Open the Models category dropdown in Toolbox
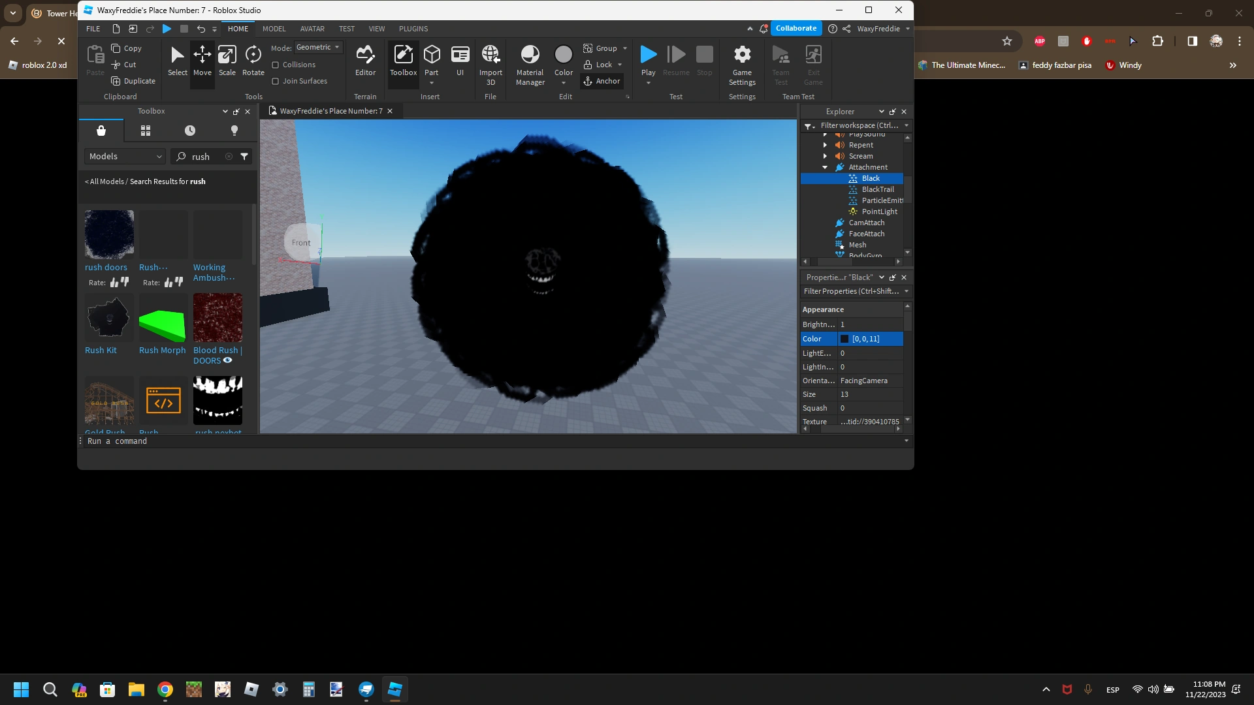Screen dimensions: 1254x705 [x=124, y=156]
